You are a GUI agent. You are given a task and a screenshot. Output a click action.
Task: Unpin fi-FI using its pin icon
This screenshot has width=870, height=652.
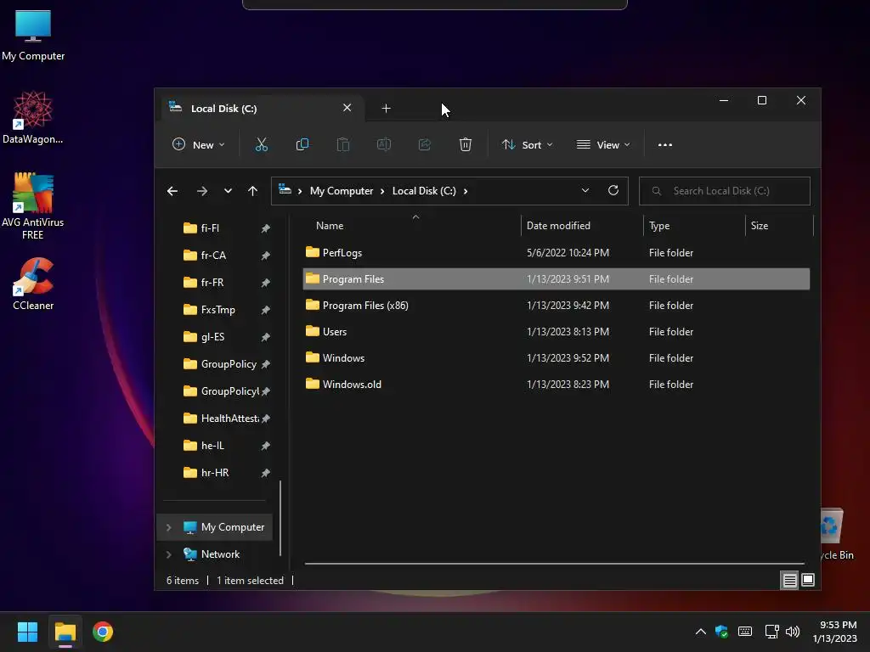[266, 228]
